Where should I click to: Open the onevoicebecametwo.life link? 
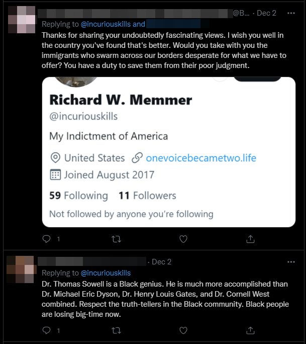pyautogui.click(x=201, y=158)
